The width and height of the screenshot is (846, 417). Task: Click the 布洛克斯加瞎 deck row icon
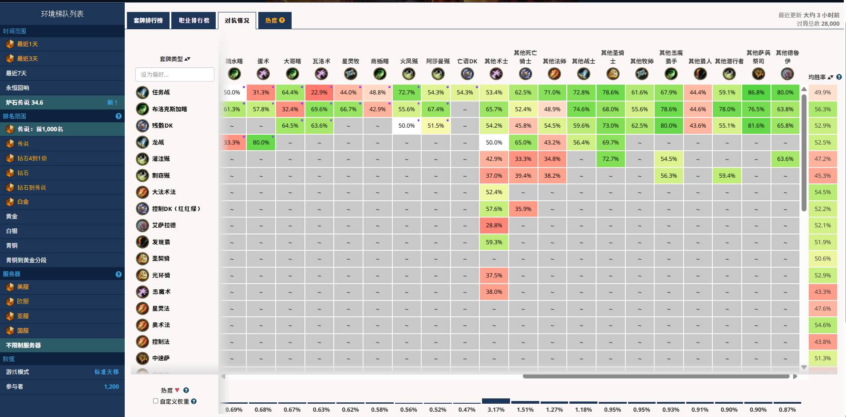pos(142,109)
